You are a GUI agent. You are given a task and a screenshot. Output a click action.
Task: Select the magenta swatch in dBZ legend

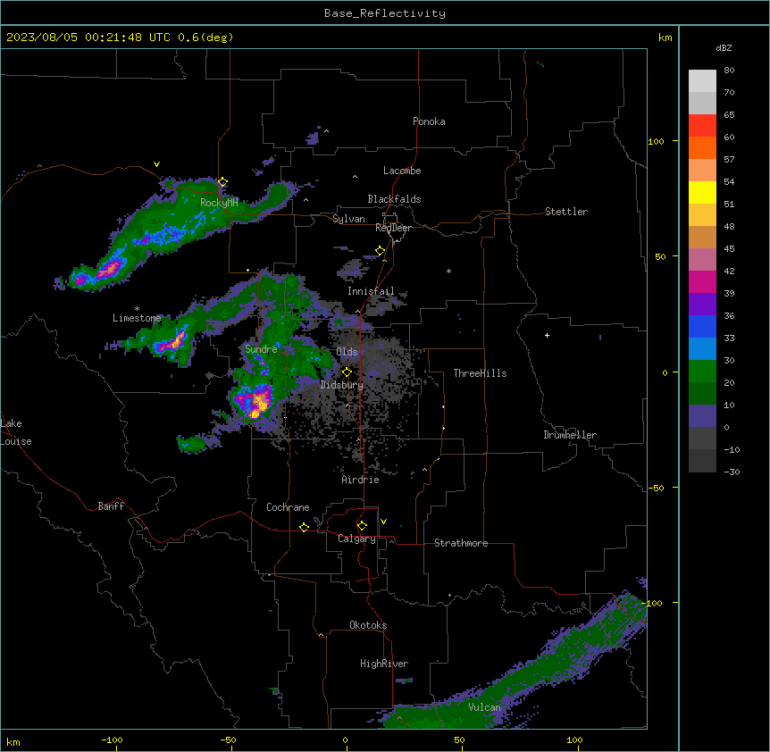[702, 281]
